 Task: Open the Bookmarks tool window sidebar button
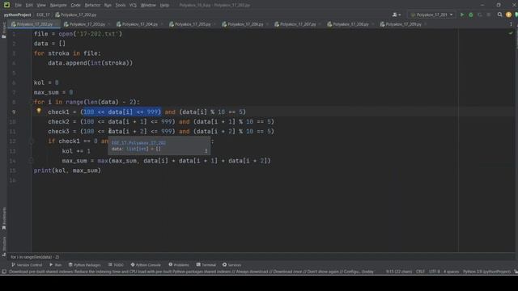(4, 218)
